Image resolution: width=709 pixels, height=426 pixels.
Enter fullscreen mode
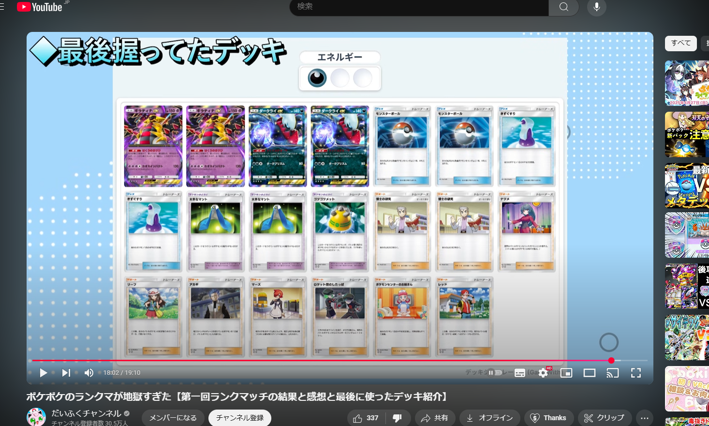[636, 373]
